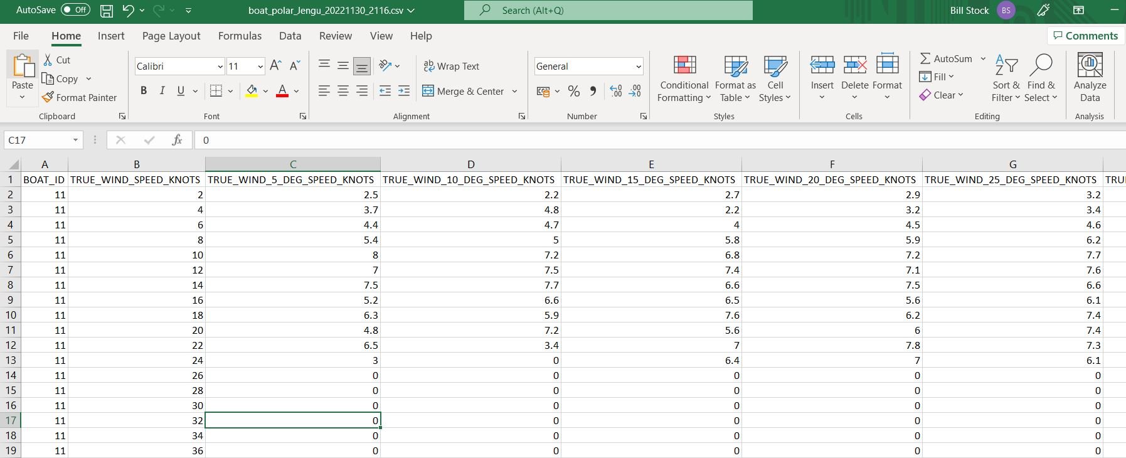
Task: Click the Insert Function fx icon
Action: coord(177,140)
